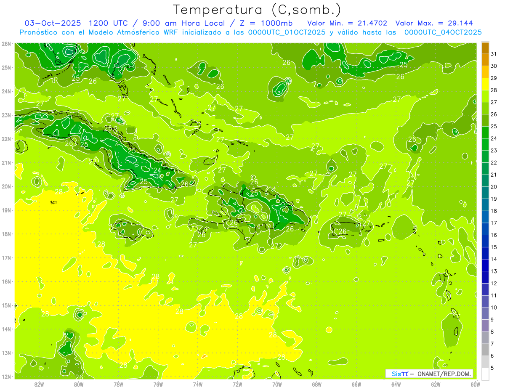This screenshot has width=505, height=390.
Task: Click the 80W longitude axis label
Action: (x=79, y=384)
